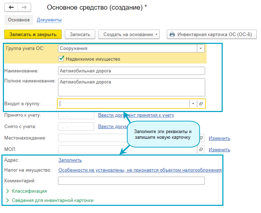The width and height of the screenshot is (261, 213).
Task: Click Изменить link next to Местонахождение
Action: tap(219, 138)
